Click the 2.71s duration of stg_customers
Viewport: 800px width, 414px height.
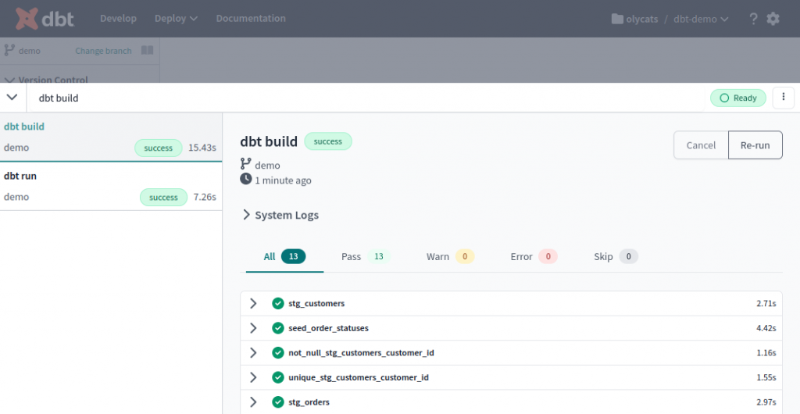(766, 303)
